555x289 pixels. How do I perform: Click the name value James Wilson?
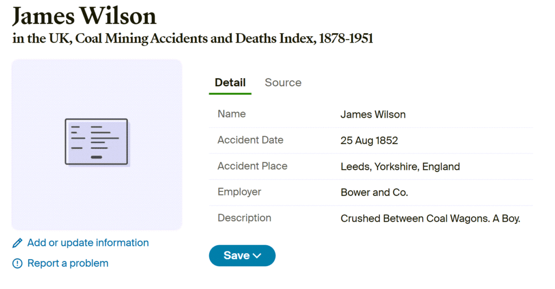coord(373,114)
